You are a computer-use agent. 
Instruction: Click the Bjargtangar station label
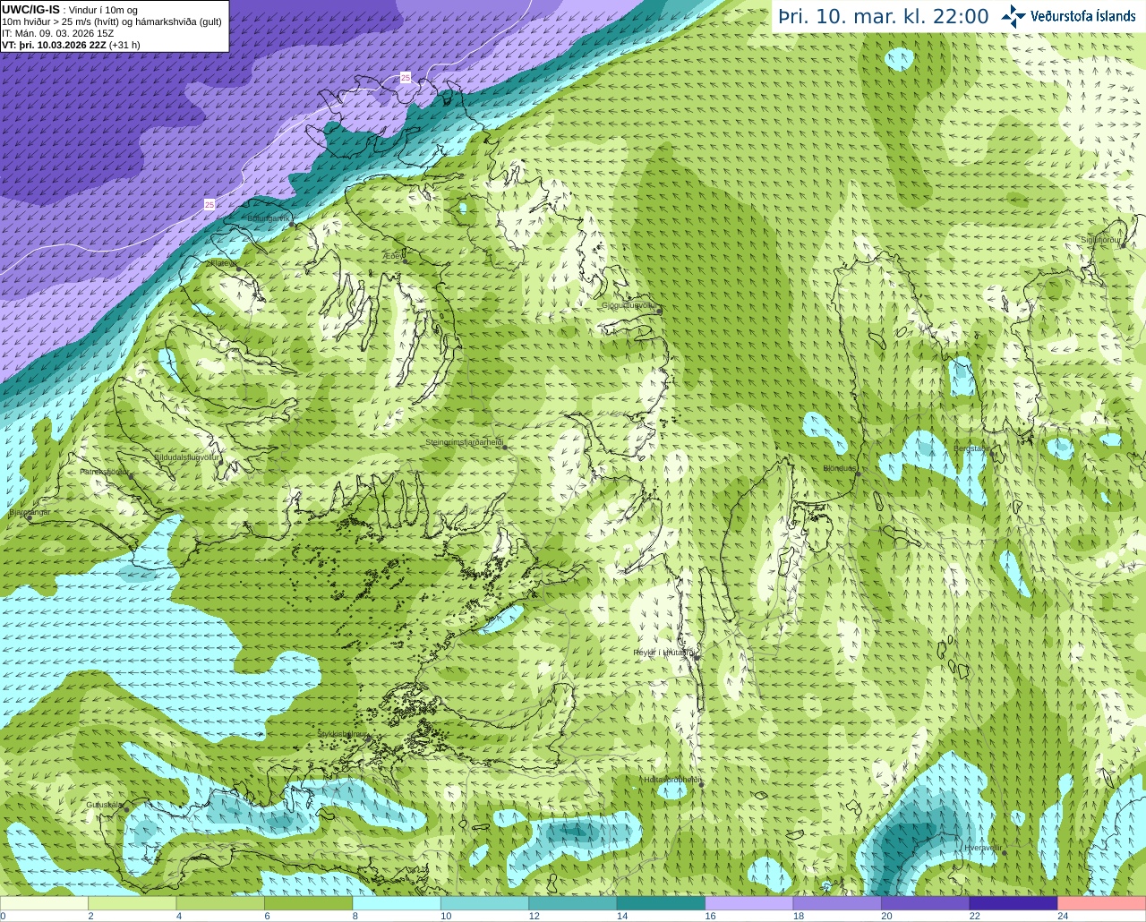tap(30, 513)
